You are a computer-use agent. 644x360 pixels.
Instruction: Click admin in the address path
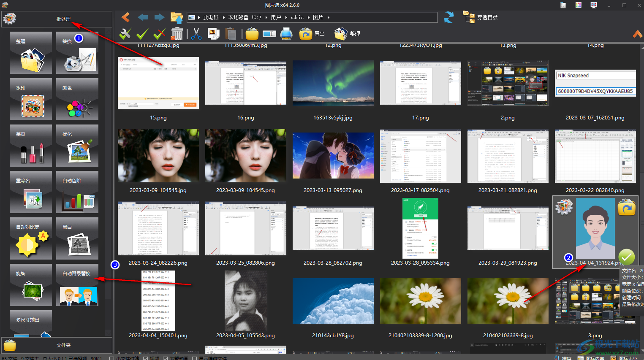point(297,17)
